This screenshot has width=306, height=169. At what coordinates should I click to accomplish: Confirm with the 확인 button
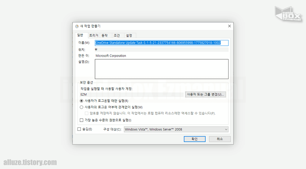(195, 139)
